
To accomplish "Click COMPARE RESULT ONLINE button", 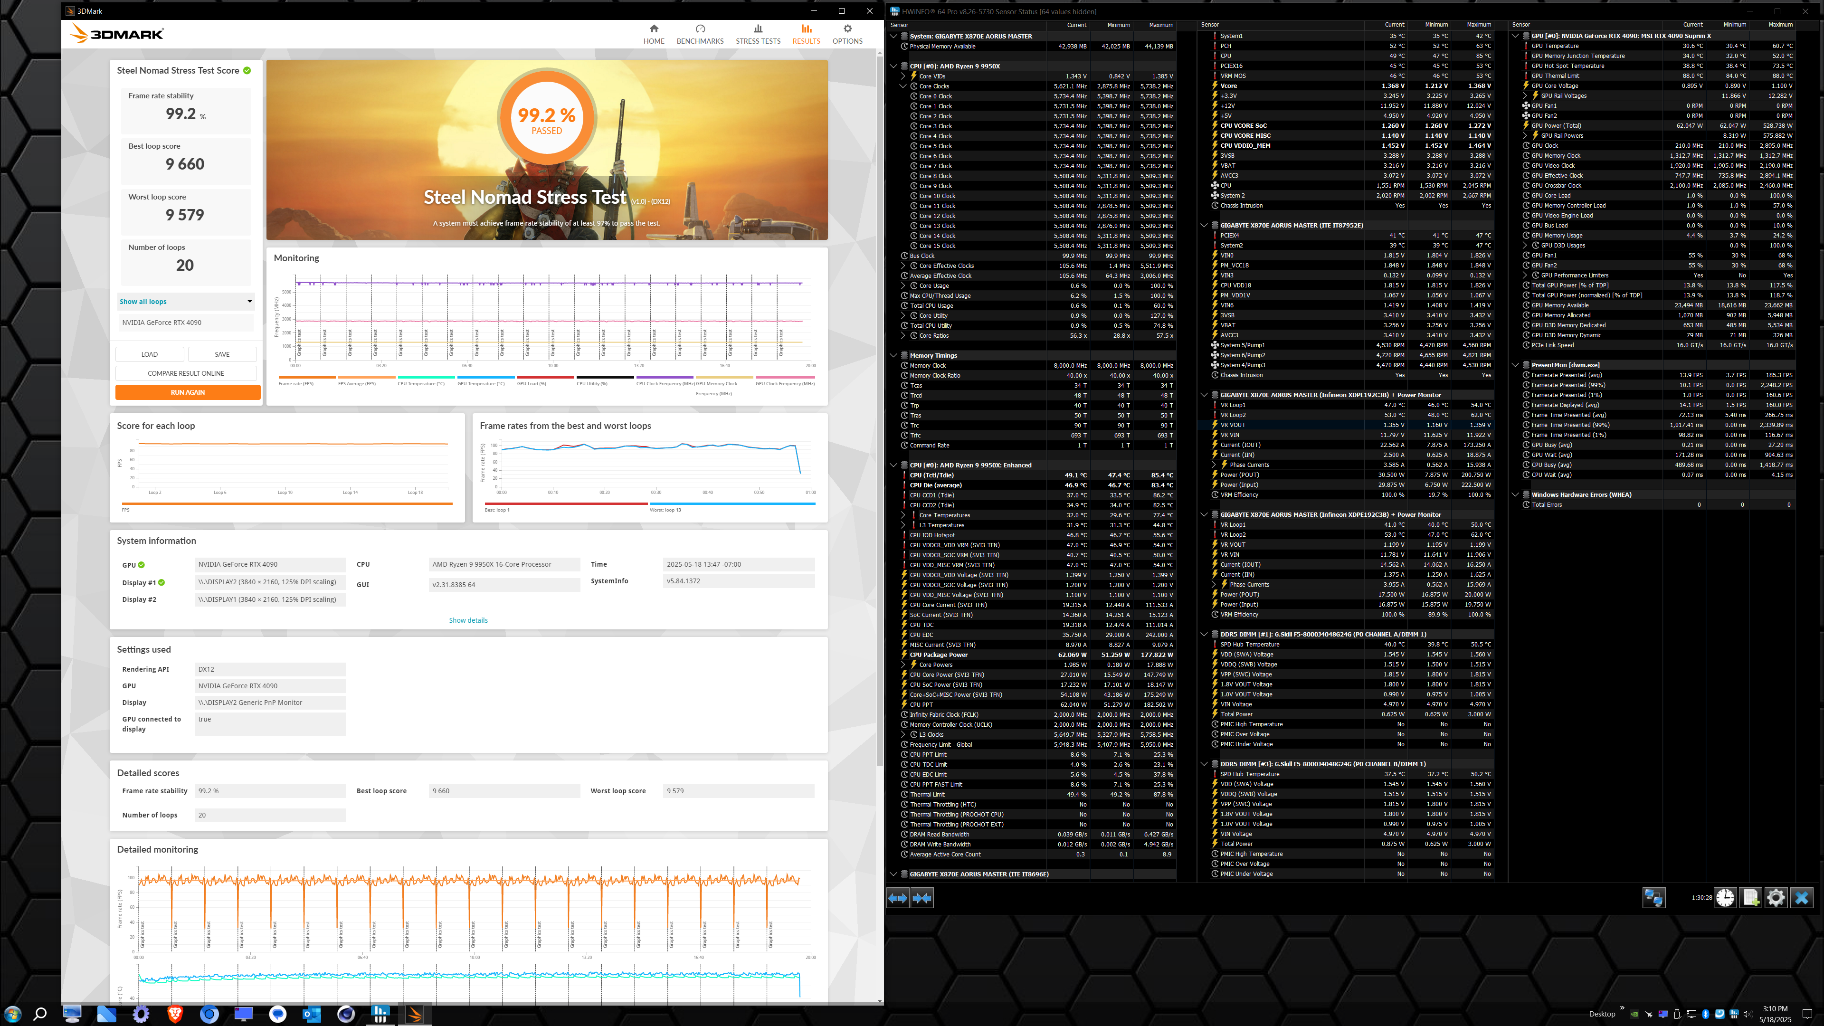I will (186, 373).
